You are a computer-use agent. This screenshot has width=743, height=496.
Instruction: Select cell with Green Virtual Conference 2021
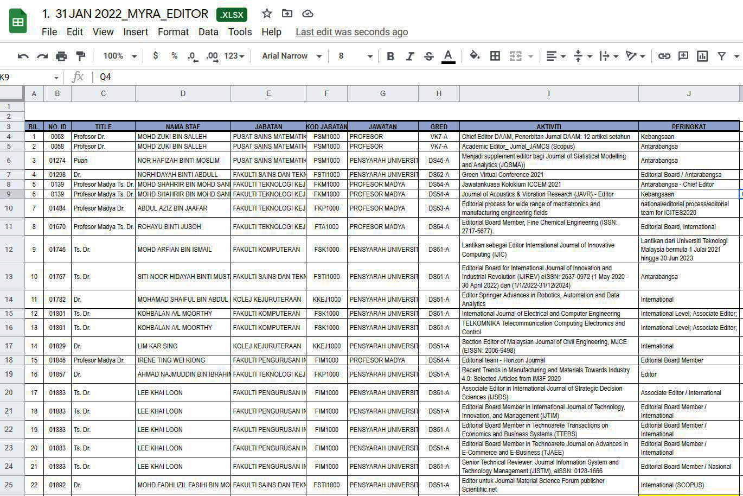549,175
